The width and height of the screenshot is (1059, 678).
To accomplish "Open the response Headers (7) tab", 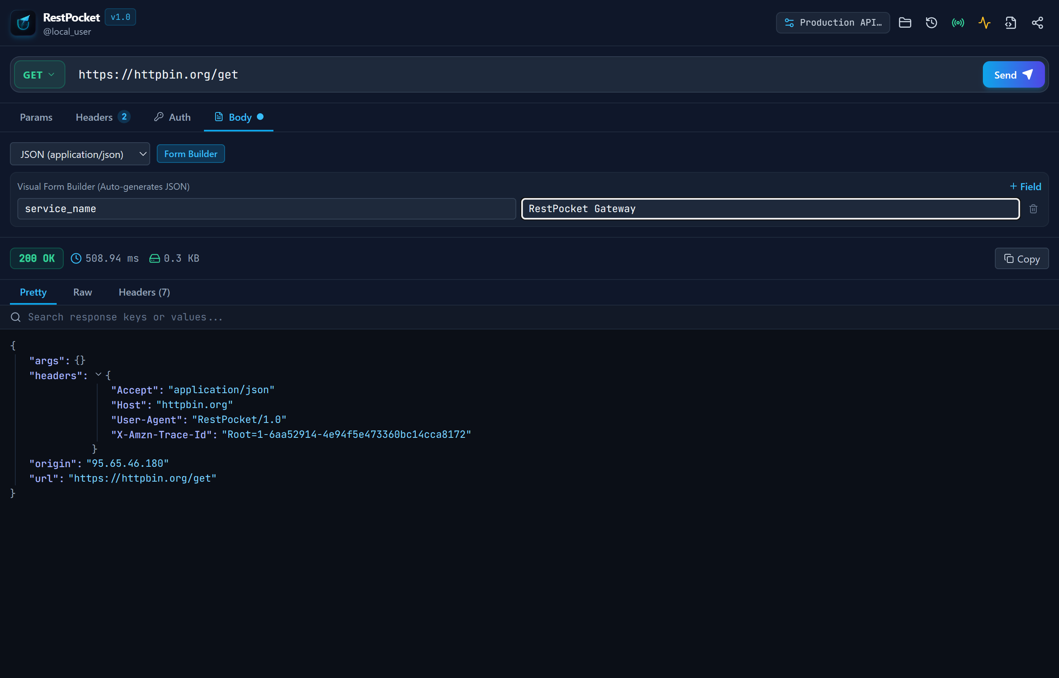I will tap(144, 292).
